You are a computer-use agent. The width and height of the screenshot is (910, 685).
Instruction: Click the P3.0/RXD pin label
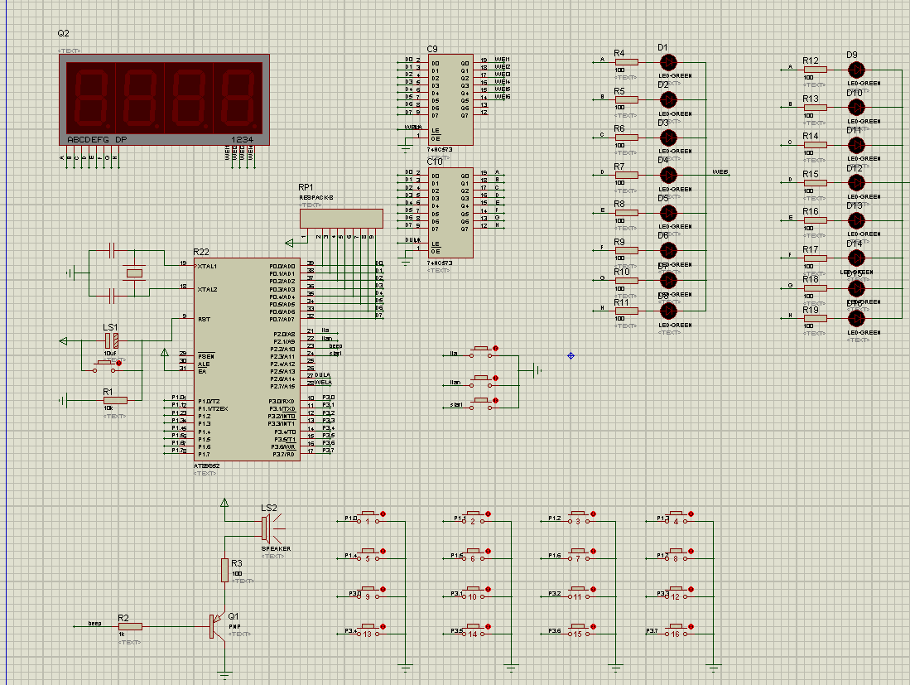point(282,401)
